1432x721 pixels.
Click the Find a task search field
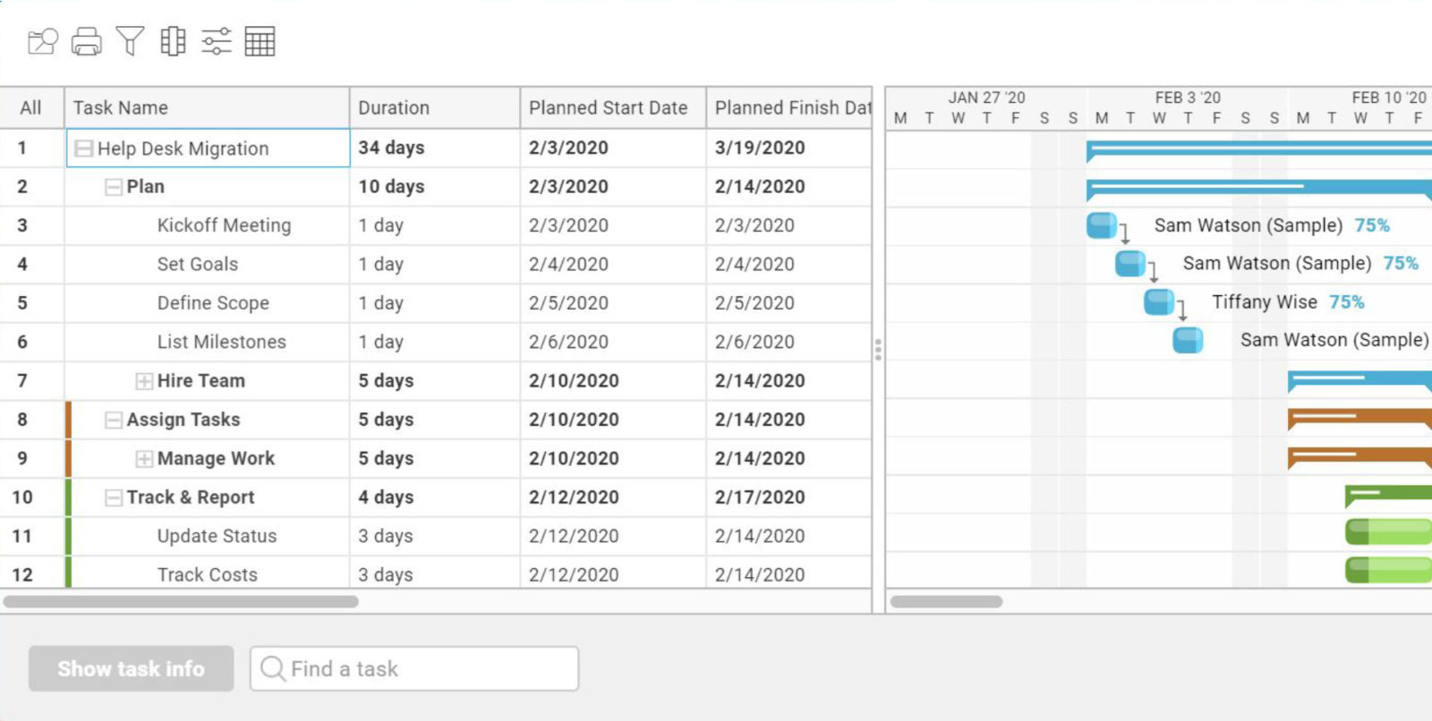point(414,669)
